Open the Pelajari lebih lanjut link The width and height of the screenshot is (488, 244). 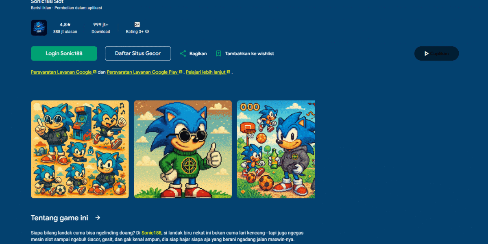[x=206, y=72]
